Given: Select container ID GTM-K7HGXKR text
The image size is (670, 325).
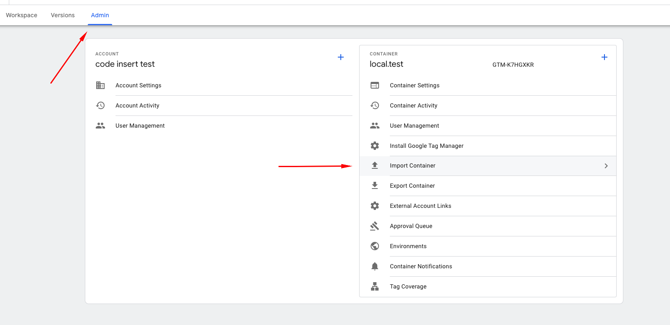Looking at the screenshot, I should coord(513,65).
